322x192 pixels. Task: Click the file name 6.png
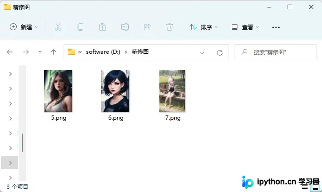point(116,118)
